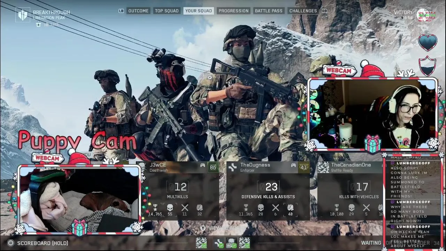Click the 23 DEFENSIVE KILLS & ASSISTS stat
Image resolution: width=446 pixels, height=251 pixels.
(268, 190)
